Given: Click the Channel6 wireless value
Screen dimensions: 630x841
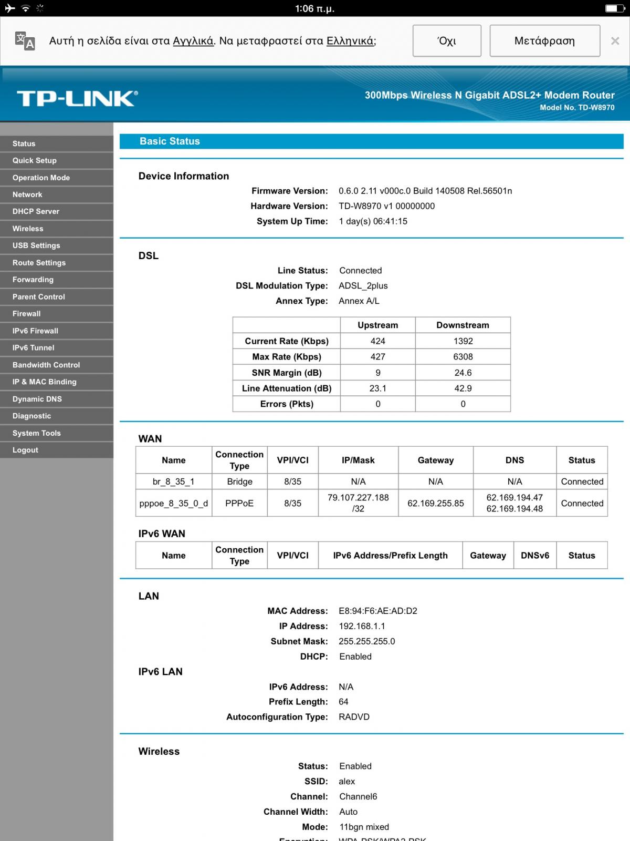Looking at the screenshot, I should [358, 797].
